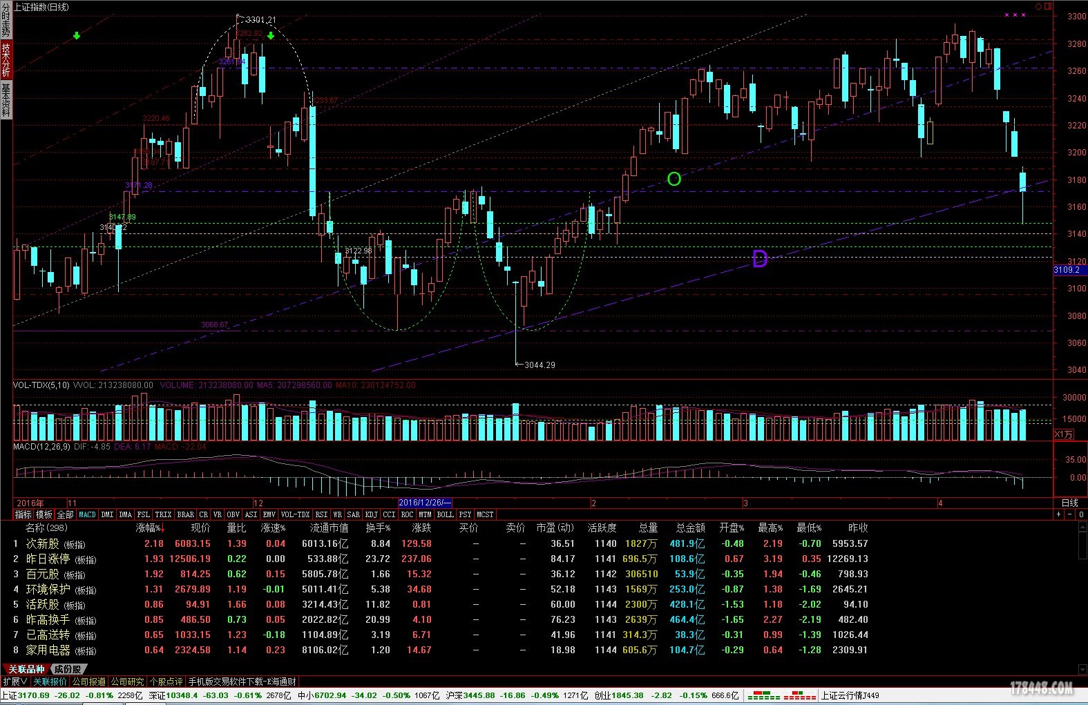Switch to the 成份股 tab
This screenshot has height=705, width=1088.
68,669
